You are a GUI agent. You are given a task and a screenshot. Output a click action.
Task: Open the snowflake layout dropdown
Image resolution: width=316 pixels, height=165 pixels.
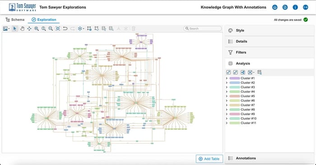coord(81,28)
